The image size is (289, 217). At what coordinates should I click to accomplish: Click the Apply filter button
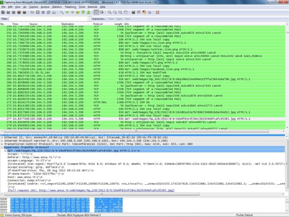[x=119, y=19]
